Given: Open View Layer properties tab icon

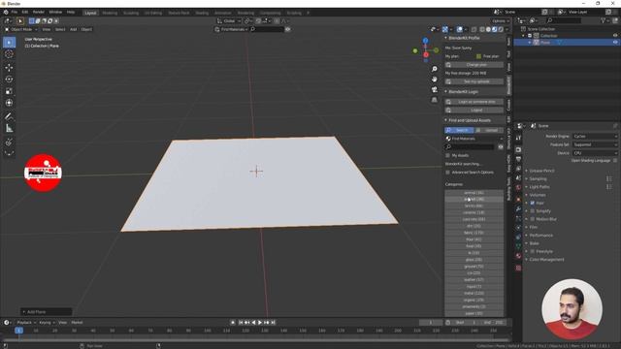Looking at the screenshot, I should click(x=518, y=169).
